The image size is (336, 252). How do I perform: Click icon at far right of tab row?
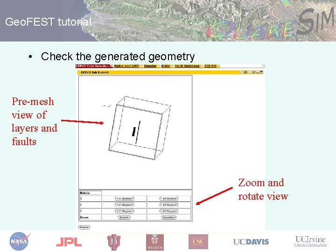tap(263, 66)
